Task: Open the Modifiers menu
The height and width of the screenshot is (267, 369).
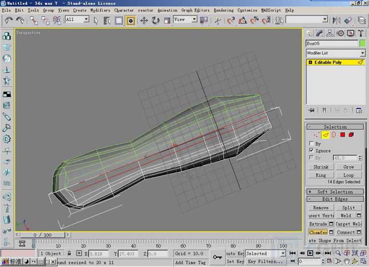Action: pos(100,10)
